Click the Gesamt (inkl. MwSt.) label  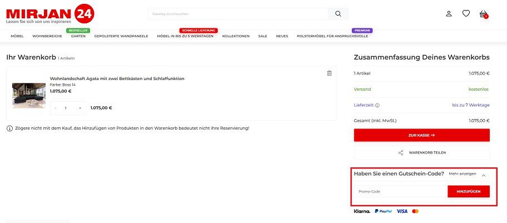(375, 121)
